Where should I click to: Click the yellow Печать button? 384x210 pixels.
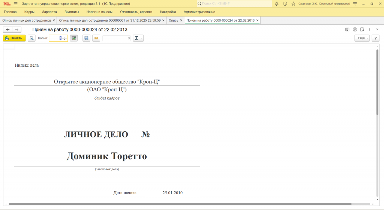[x=14, y=38]
